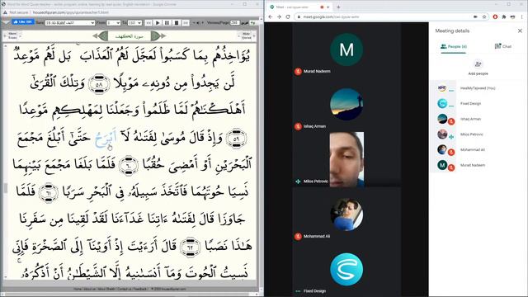Click verse marker 60 in the Quran text

129,165
